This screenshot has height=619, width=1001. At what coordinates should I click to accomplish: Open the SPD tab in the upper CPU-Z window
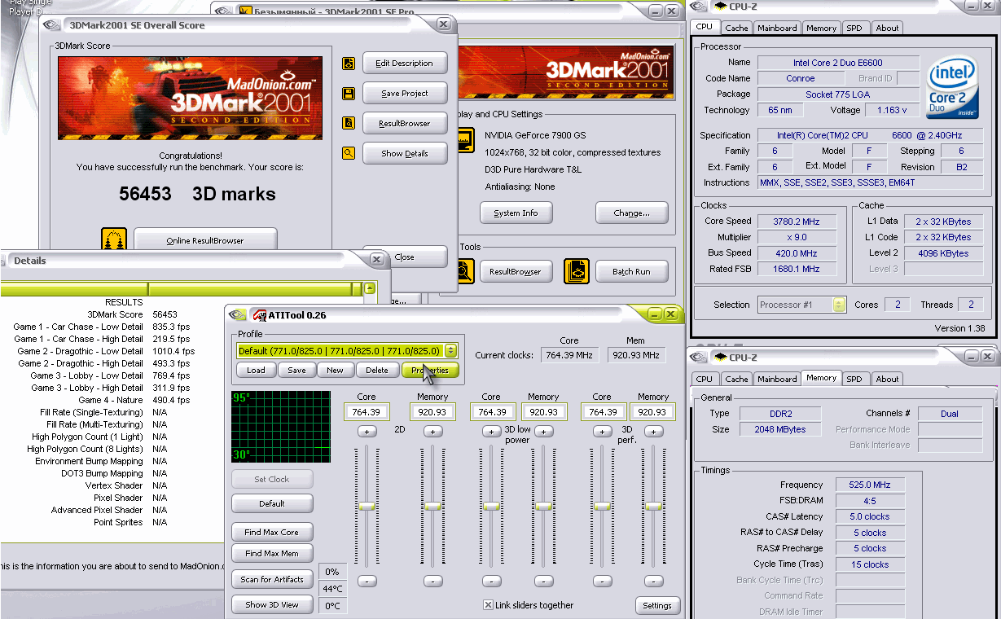click(854, 28)
